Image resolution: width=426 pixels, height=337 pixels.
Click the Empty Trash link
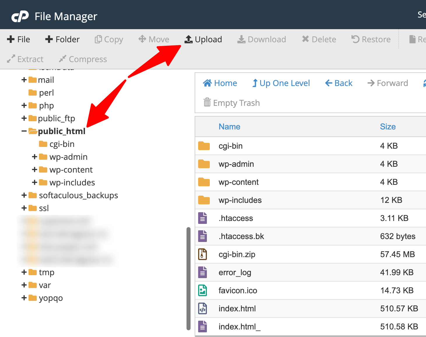click(x=231, y=103)
